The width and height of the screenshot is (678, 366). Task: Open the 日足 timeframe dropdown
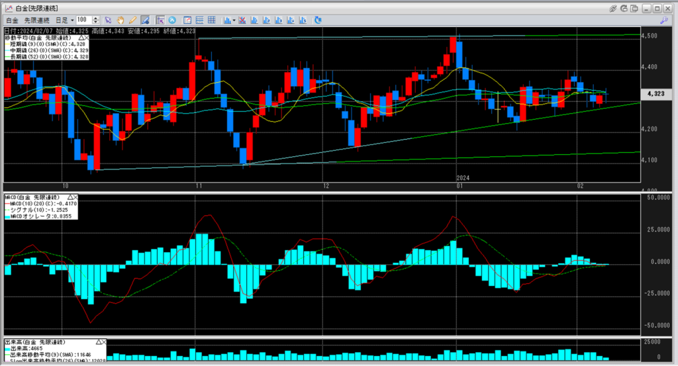(64, 21)
